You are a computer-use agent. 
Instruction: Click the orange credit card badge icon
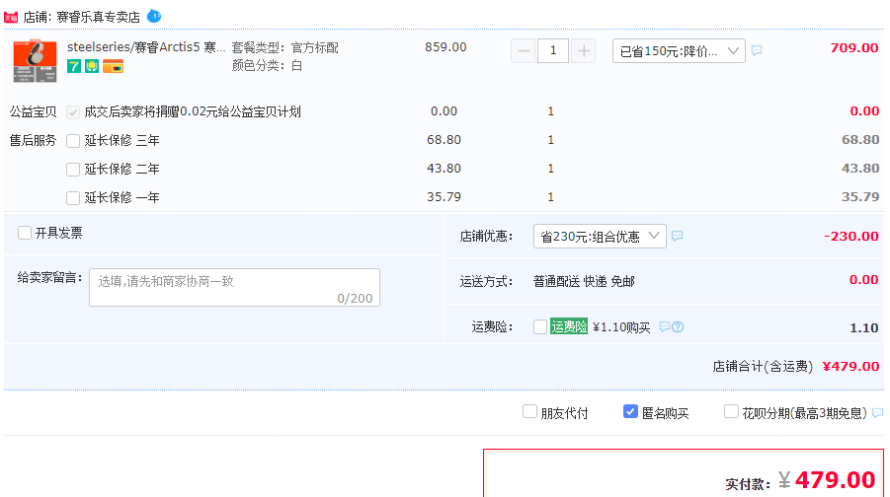(x=113, y=66)
